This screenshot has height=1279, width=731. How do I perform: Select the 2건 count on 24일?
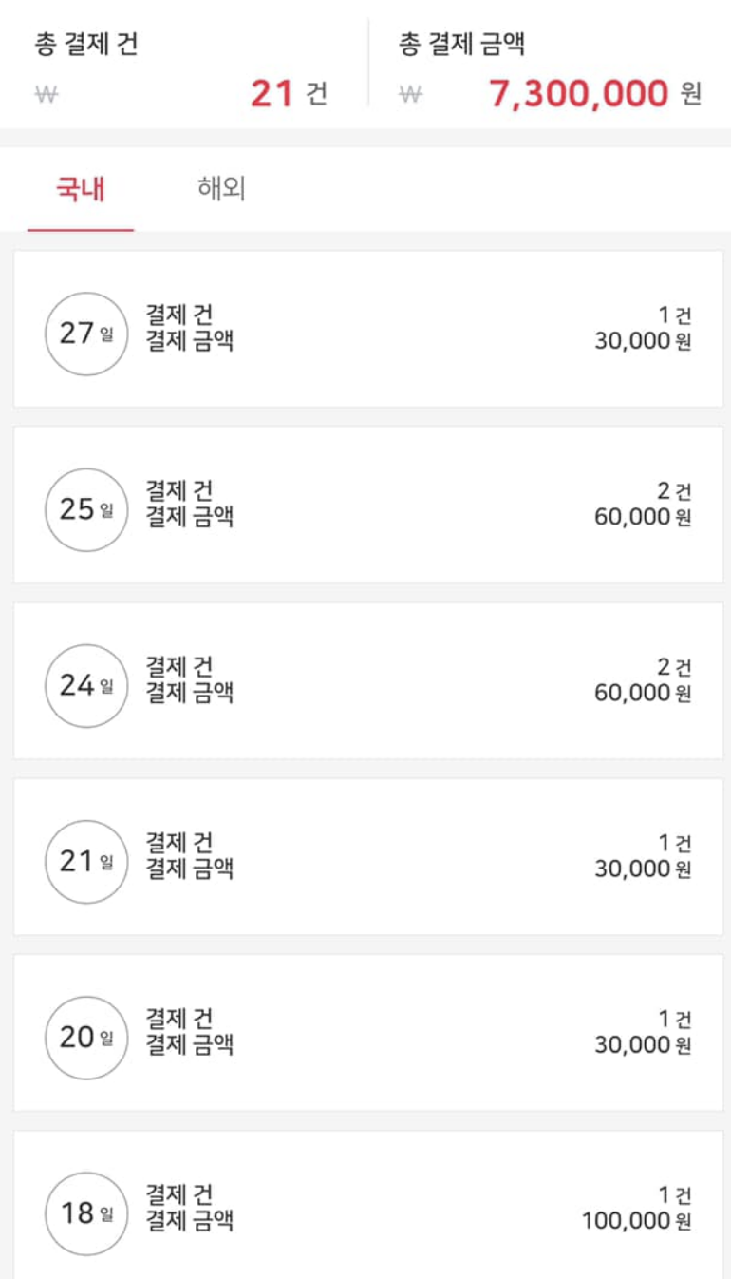[x=674, y=667]
